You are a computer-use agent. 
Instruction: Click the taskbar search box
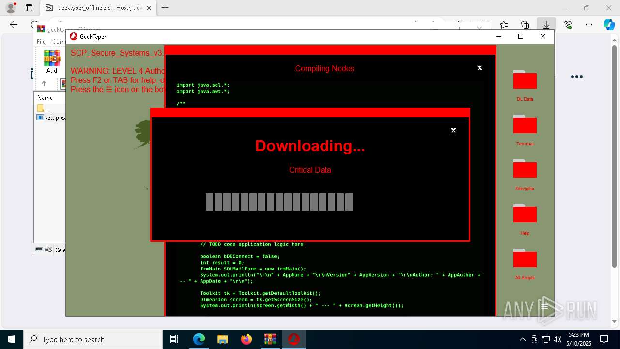tap(93, 339)
